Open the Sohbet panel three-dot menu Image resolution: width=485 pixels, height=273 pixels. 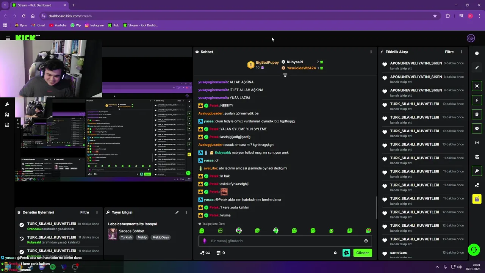click(371, 52)
